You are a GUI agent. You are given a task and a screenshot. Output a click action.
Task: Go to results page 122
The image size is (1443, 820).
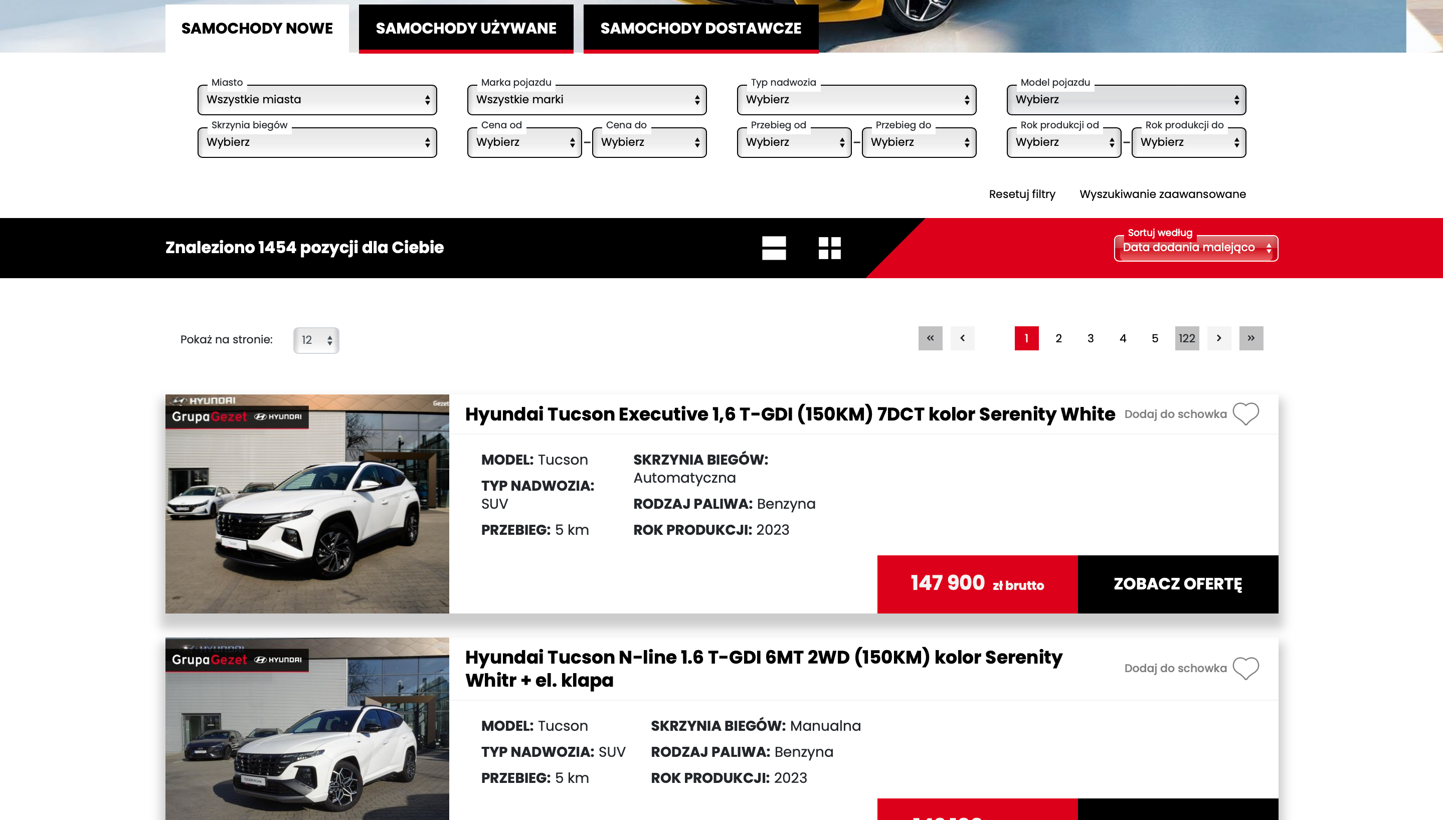pyautogui.click(x=1187, y=338)
